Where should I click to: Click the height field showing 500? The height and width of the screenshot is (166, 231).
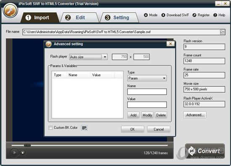[x=142, y=57]
